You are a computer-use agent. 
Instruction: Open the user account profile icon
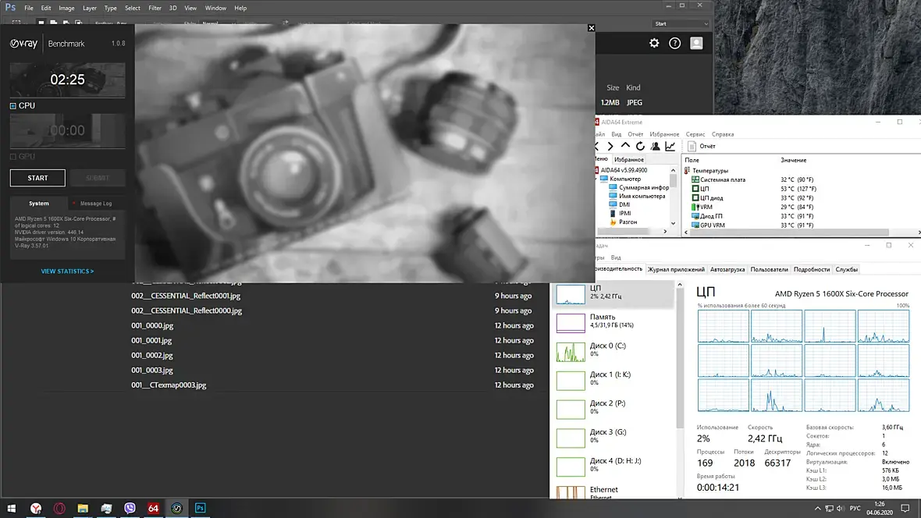point(696,44)
